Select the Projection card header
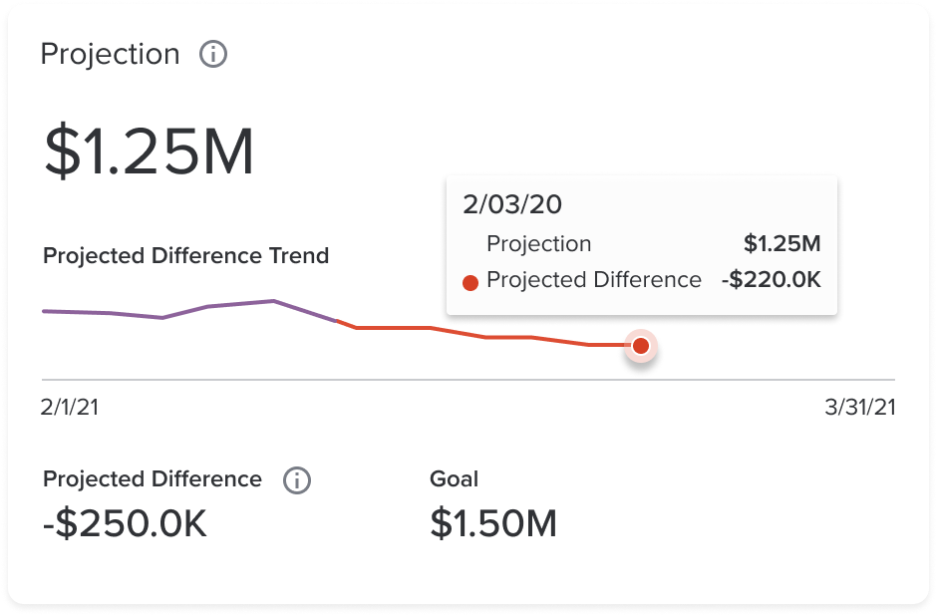The width and height of the screenshot is (937, 616). (x=110, y=54)
